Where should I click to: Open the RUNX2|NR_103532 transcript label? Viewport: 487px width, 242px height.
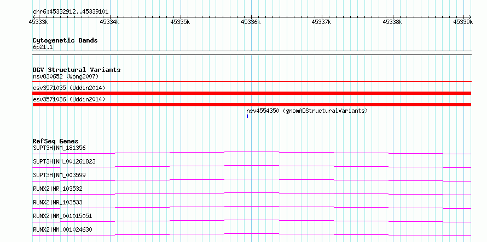[x=57, y=189]
